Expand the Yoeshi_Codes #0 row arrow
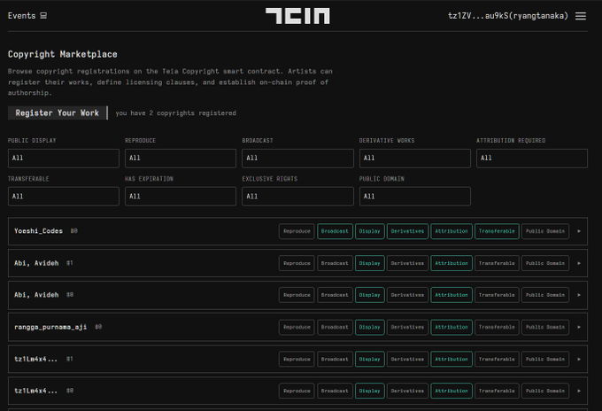This screenshot has height=411, width=602. pos(579,231)
